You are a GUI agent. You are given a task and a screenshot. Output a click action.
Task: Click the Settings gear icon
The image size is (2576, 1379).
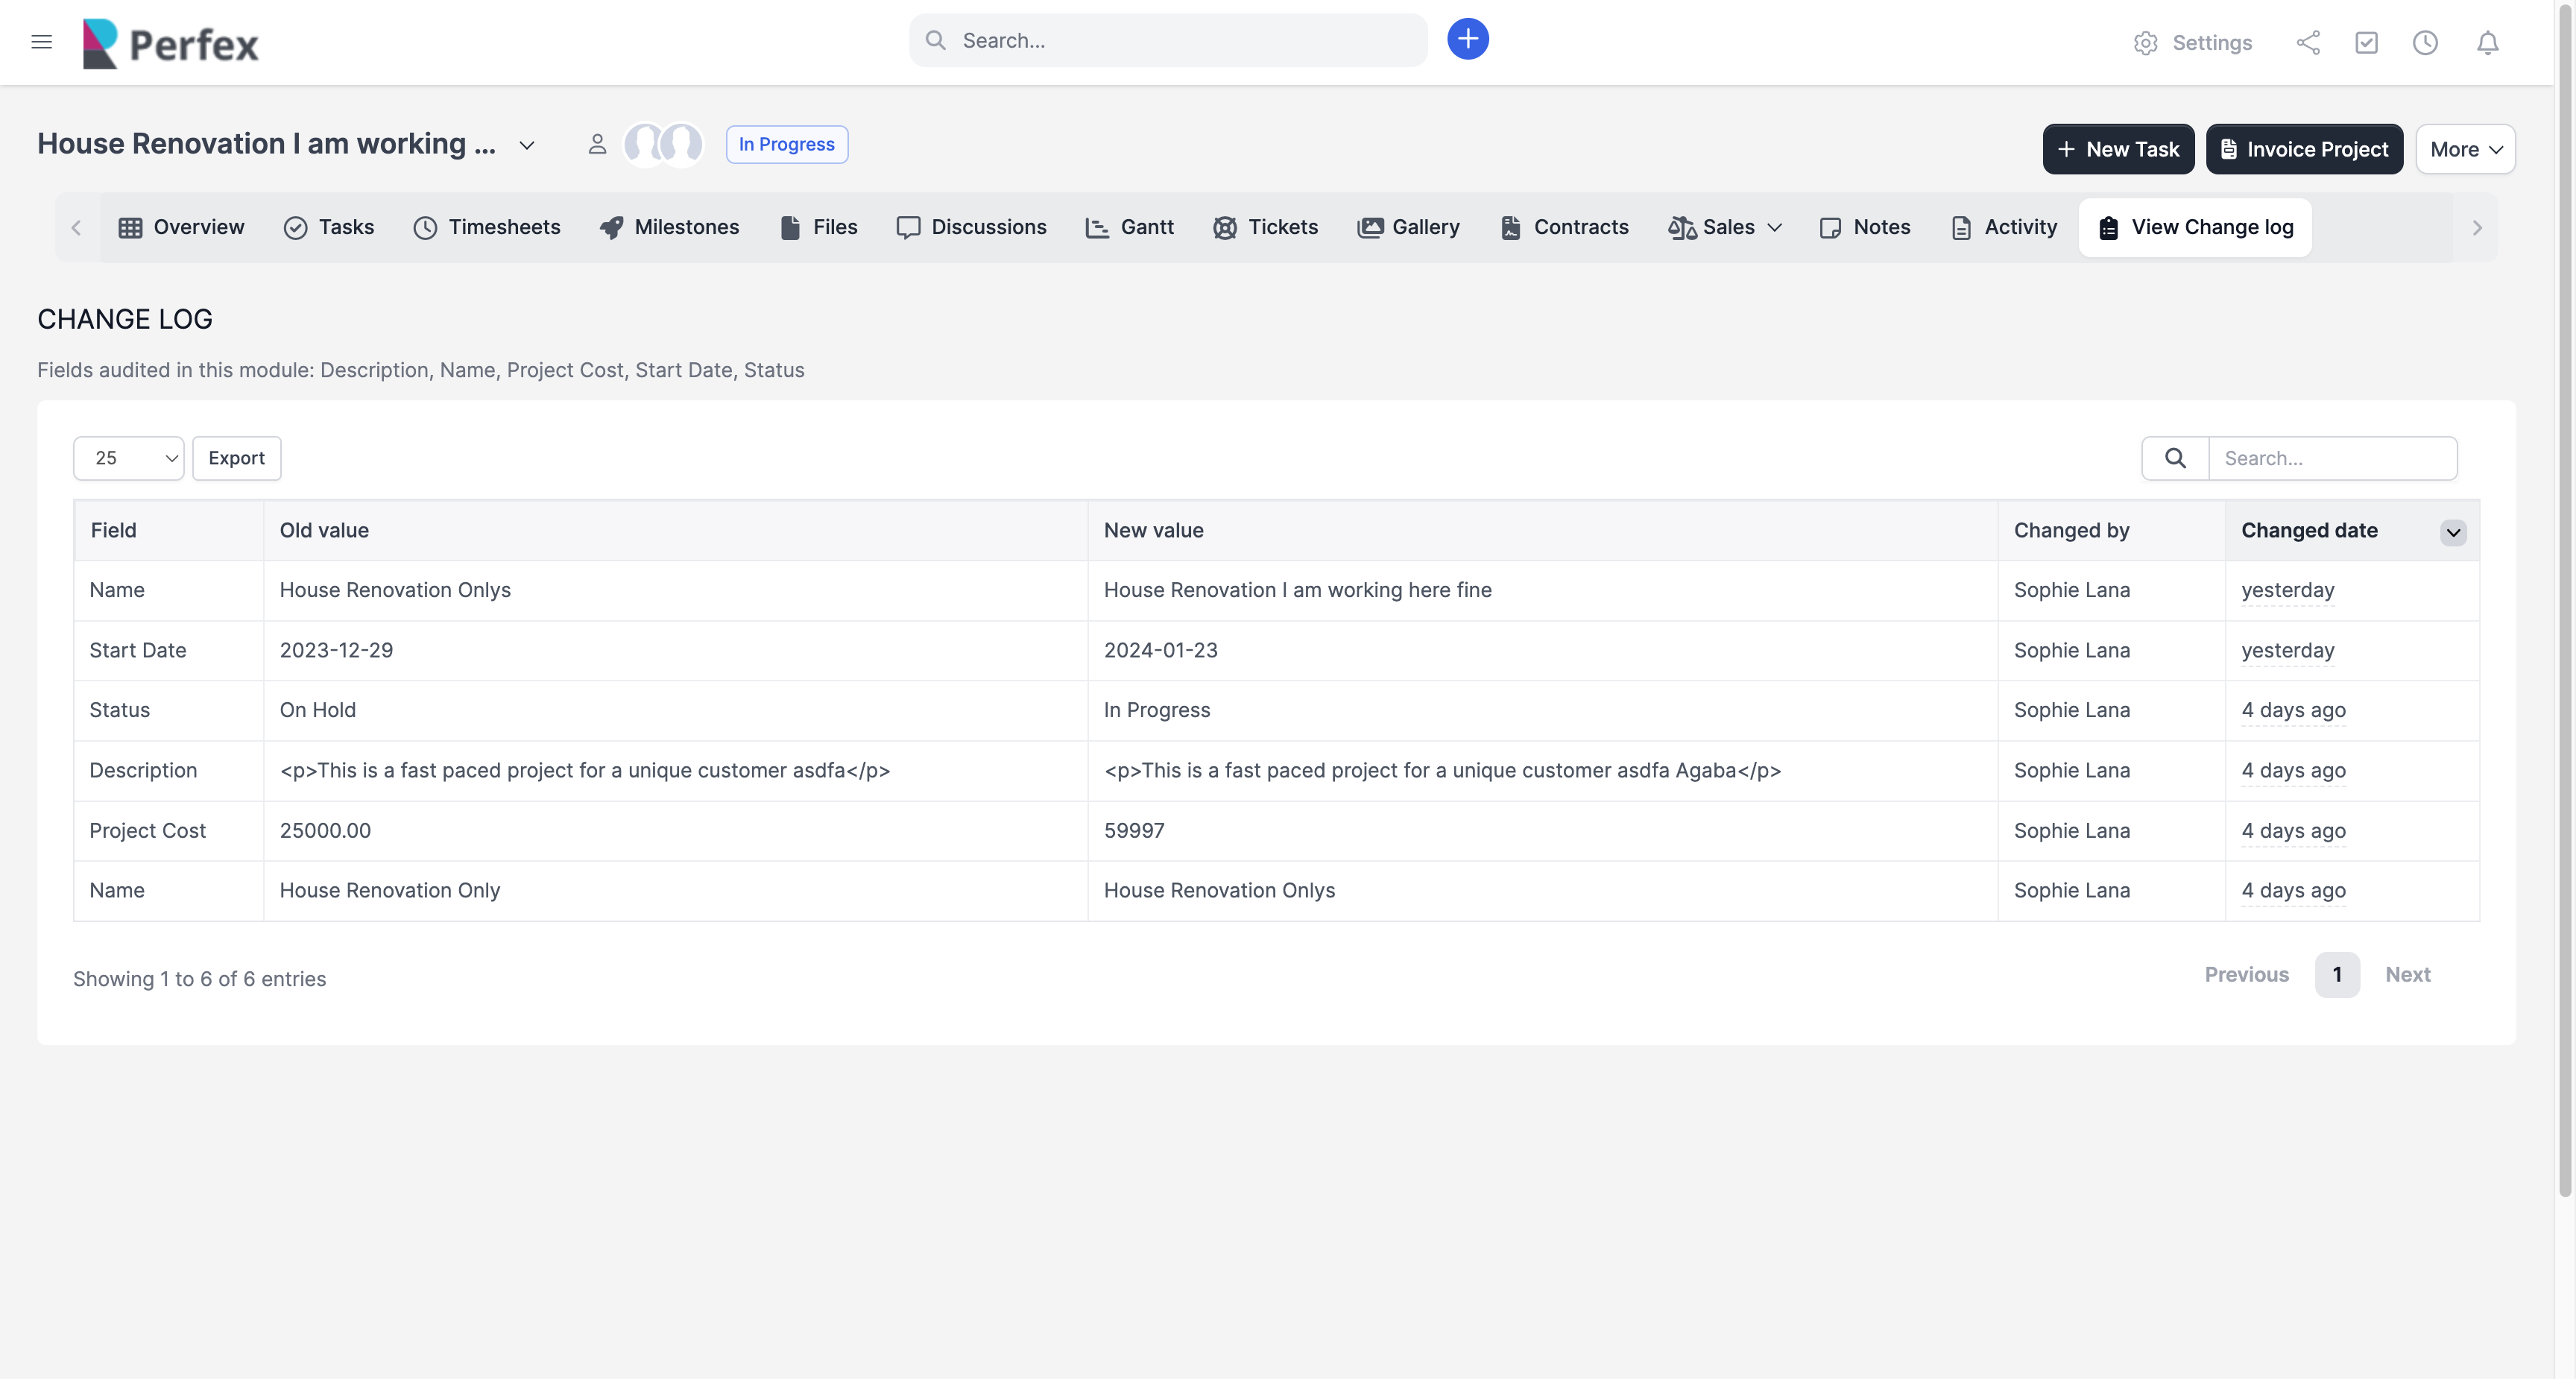(2145, 43)
